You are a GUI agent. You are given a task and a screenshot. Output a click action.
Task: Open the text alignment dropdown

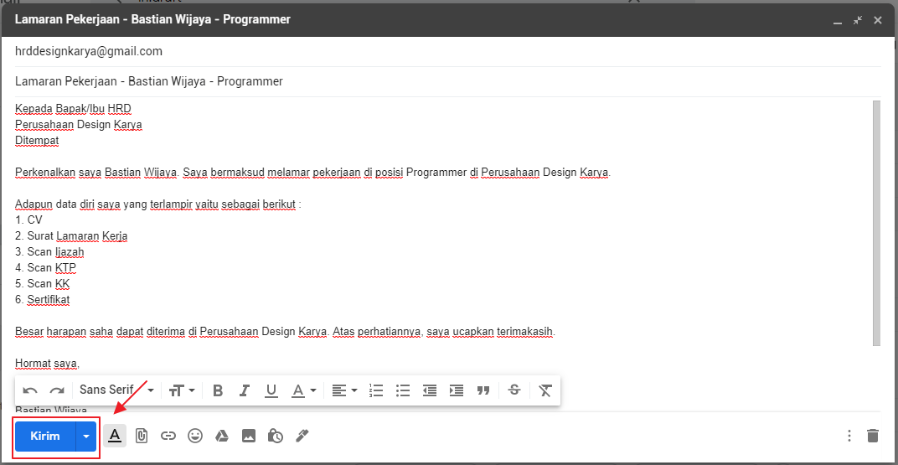345,390
